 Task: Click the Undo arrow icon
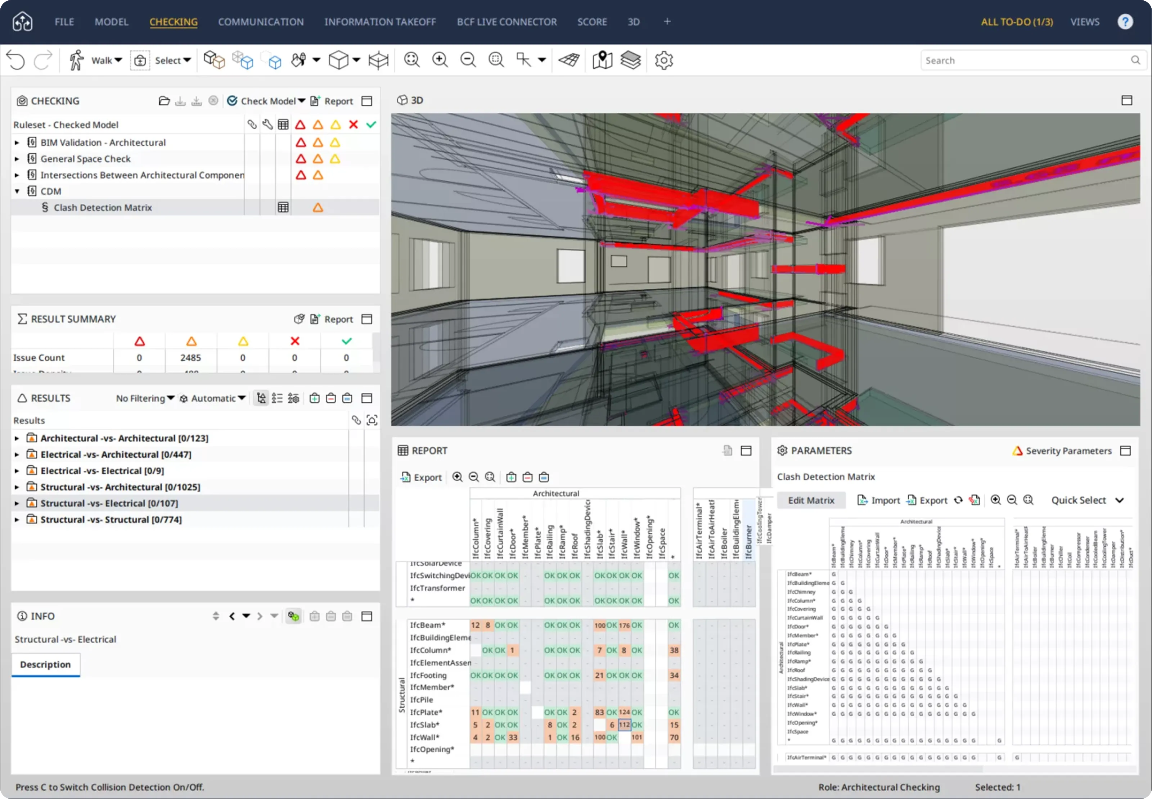(x=16, y=60)
